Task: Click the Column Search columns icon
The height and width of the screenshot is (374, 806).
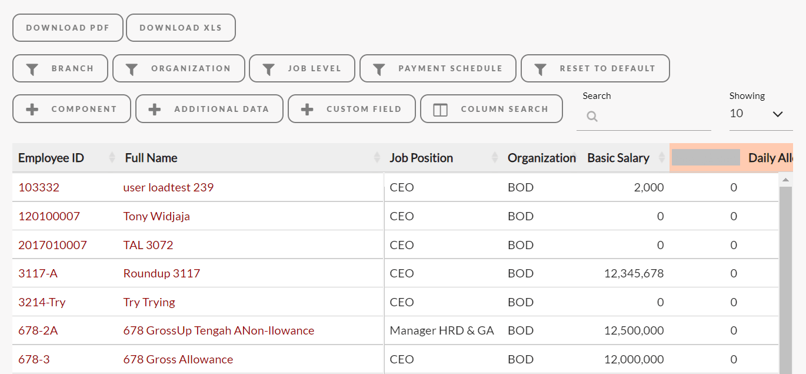Action: pyautogui.click(x=441, y=110)
